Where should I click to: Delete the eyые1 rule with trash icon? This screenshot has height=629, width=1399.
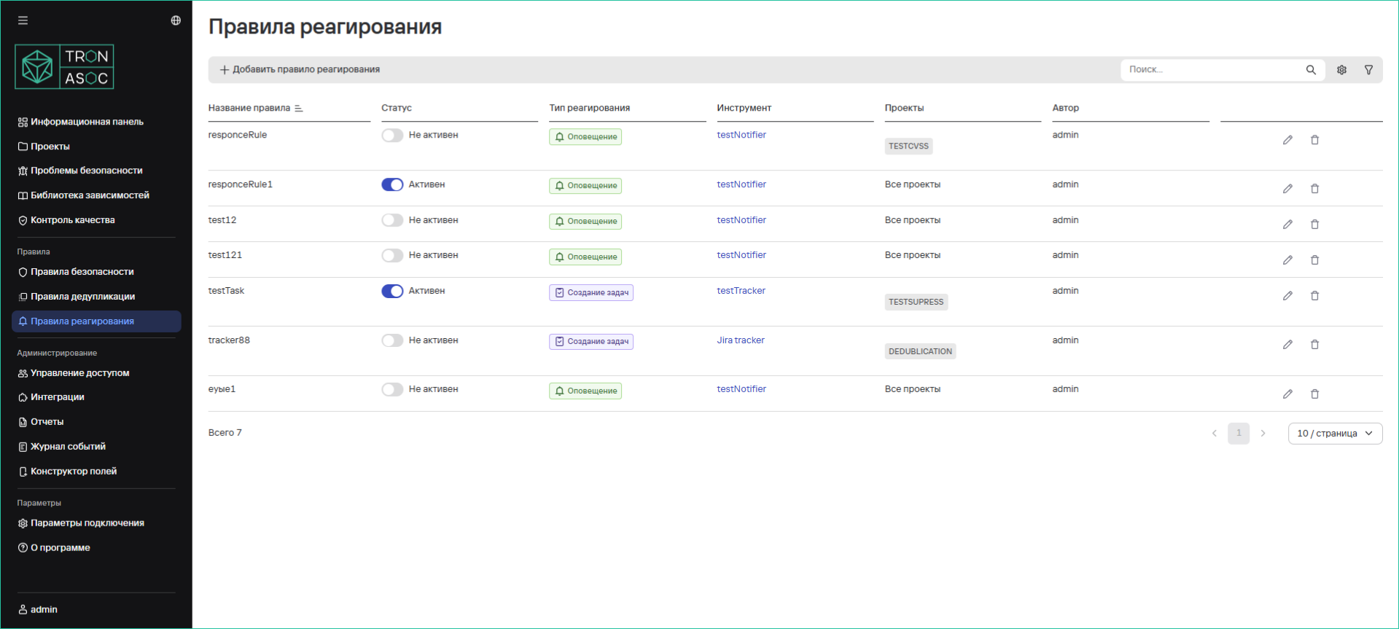(x=1314, y=394)
